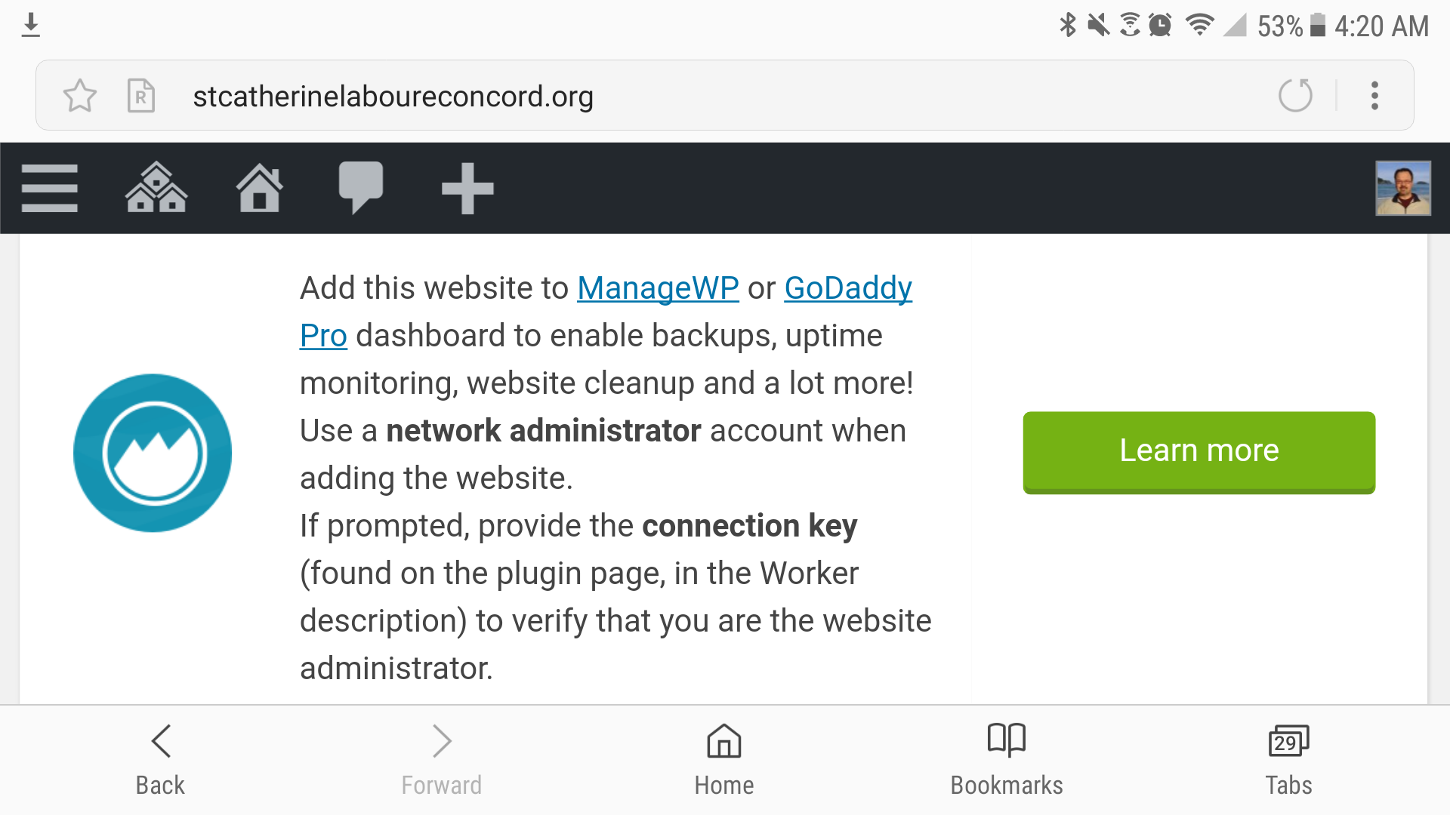Open the Bookmarks panel
This screenshot has height=815, width=1450.
click(x=1007, y=760)
